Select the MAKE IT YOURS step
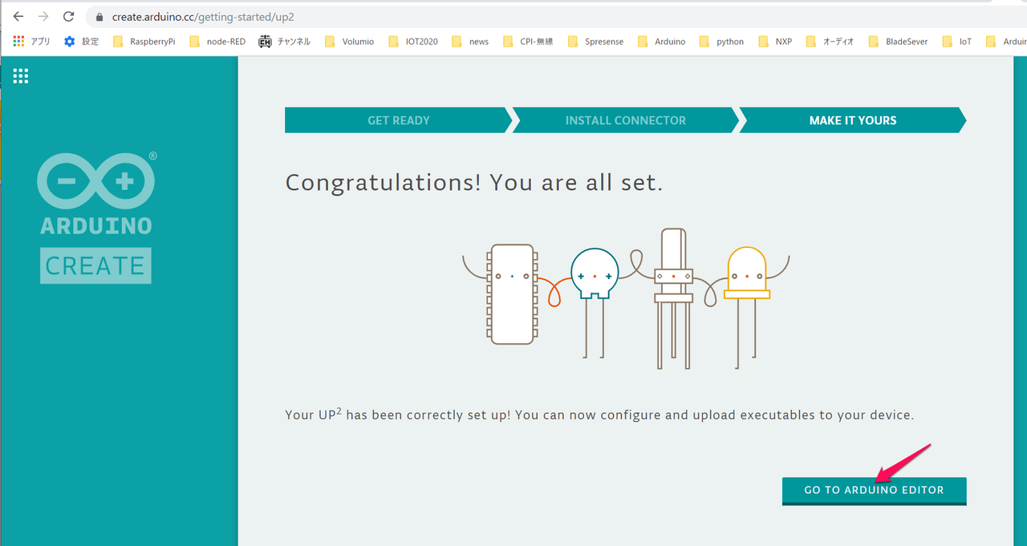Screen dimensions: 1027x546 853,120
